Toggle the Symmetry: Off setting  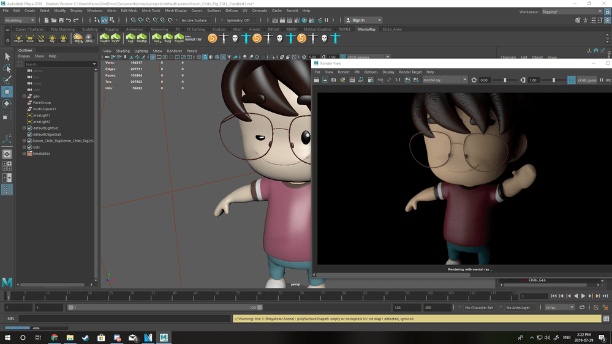coord(240,20)
